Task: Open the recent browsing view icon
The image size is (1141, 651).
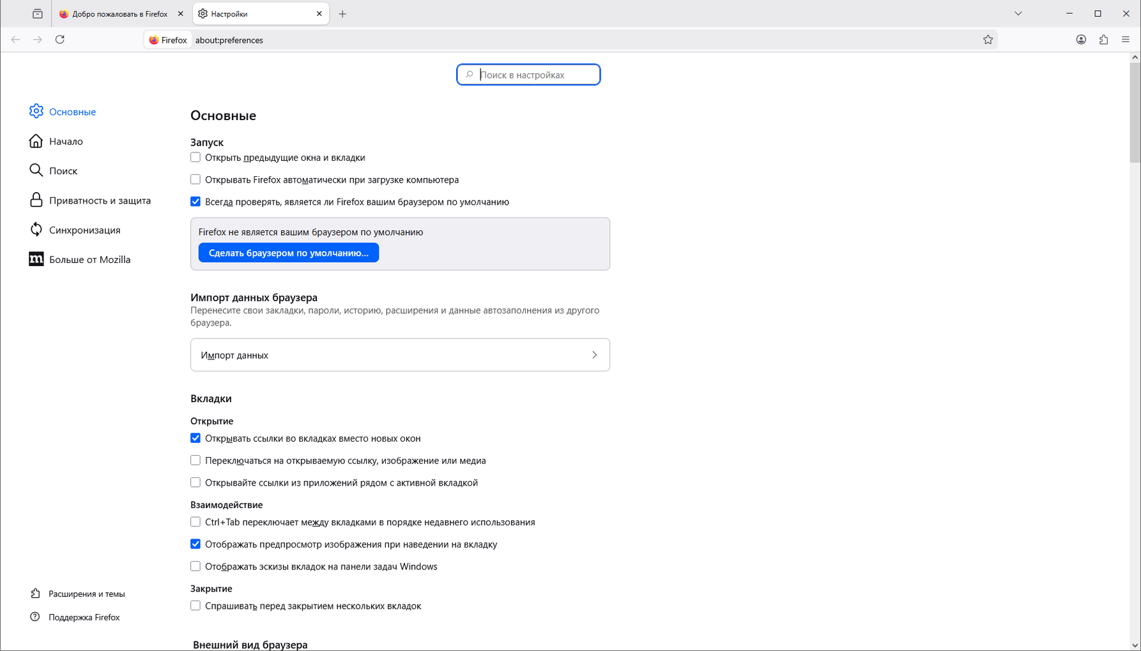Action: (x=38, y=14)
